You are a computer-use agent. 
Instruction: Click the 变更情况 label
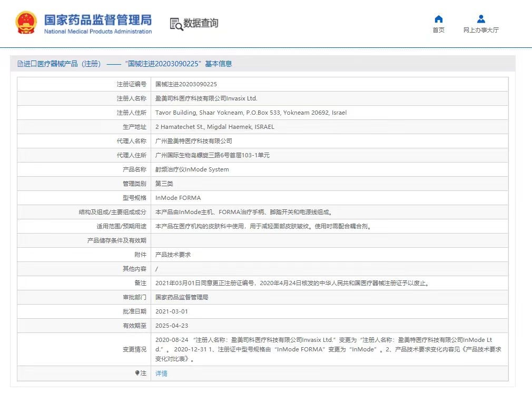pos(134,349)
